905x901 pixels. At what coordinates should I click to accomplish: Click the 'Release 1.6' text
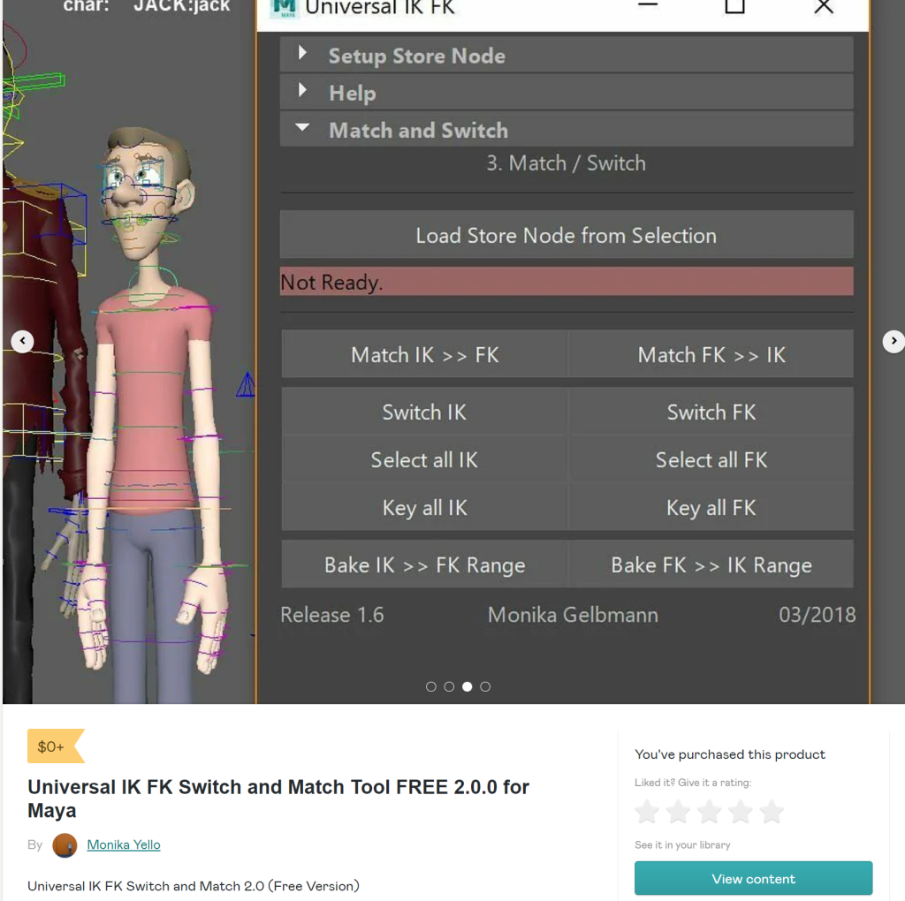[x=332, y=615]
